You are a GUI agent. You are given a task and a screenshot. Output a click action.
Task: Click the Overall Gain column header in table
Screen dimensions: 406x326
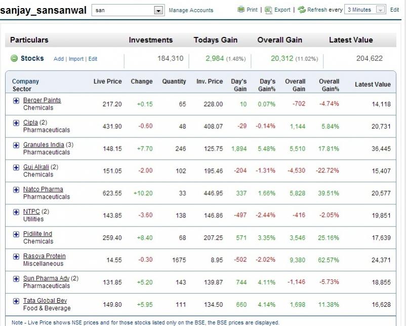(x=295, y=85)
